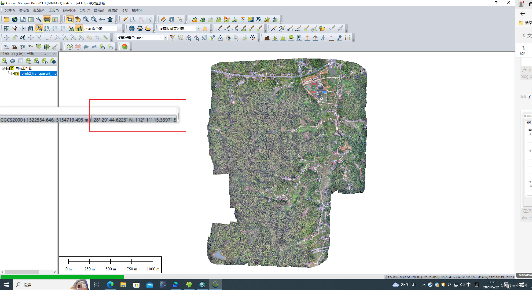
Task: Toggle the 当前工作区 checkbox
Action: (8, 68)
